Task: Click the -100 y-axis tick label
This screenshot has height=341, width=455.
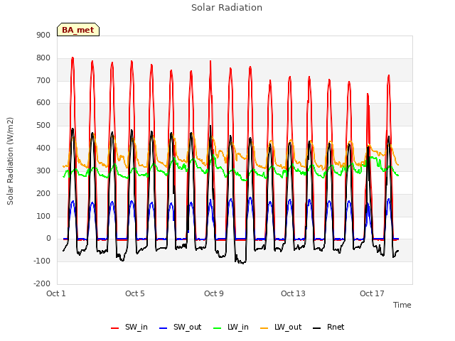Action: point(42,261)
